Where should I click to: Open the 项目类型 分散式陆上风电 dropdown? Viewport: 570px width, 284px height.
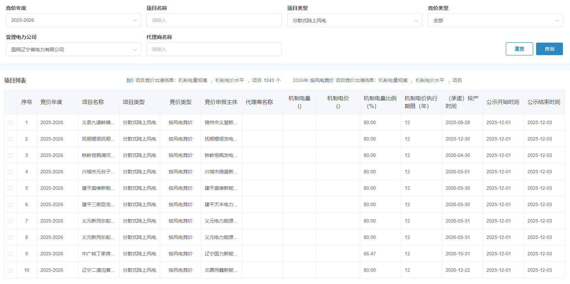pyautogui.click(x=354, y=20)
